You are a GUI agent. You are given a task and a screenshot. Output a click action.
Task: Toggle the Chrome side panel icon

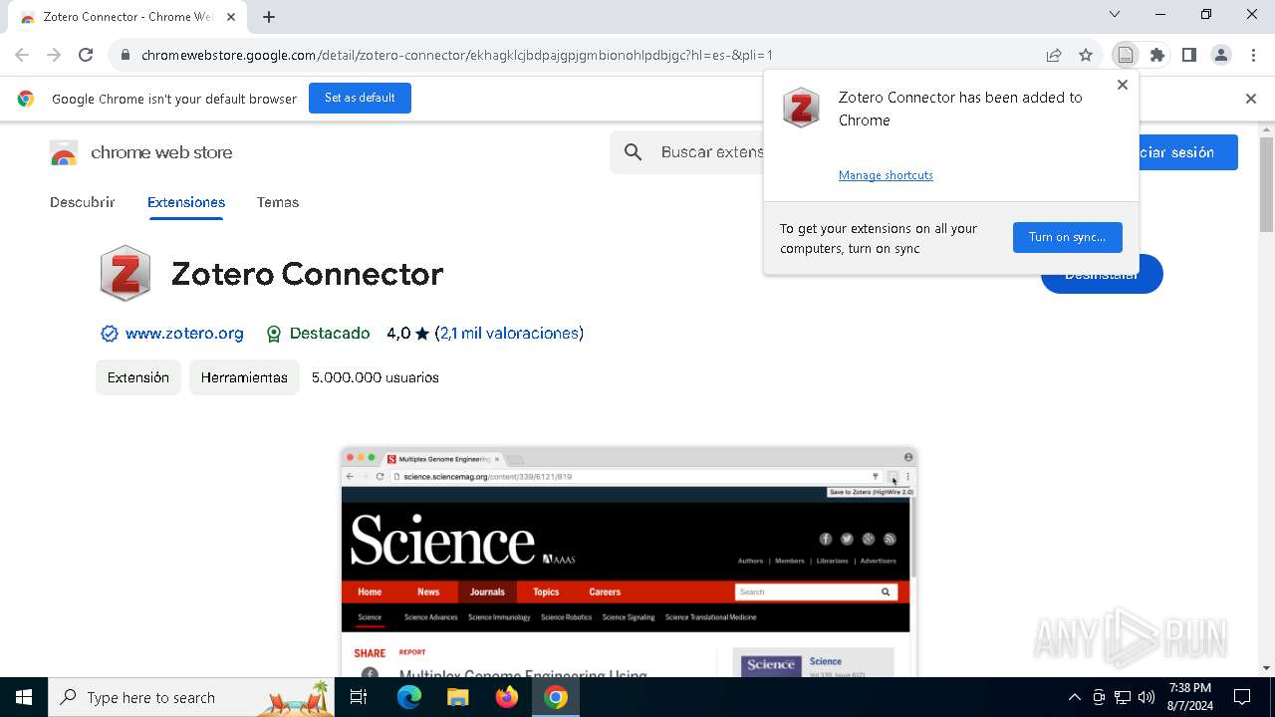(x=1189, y=55)
